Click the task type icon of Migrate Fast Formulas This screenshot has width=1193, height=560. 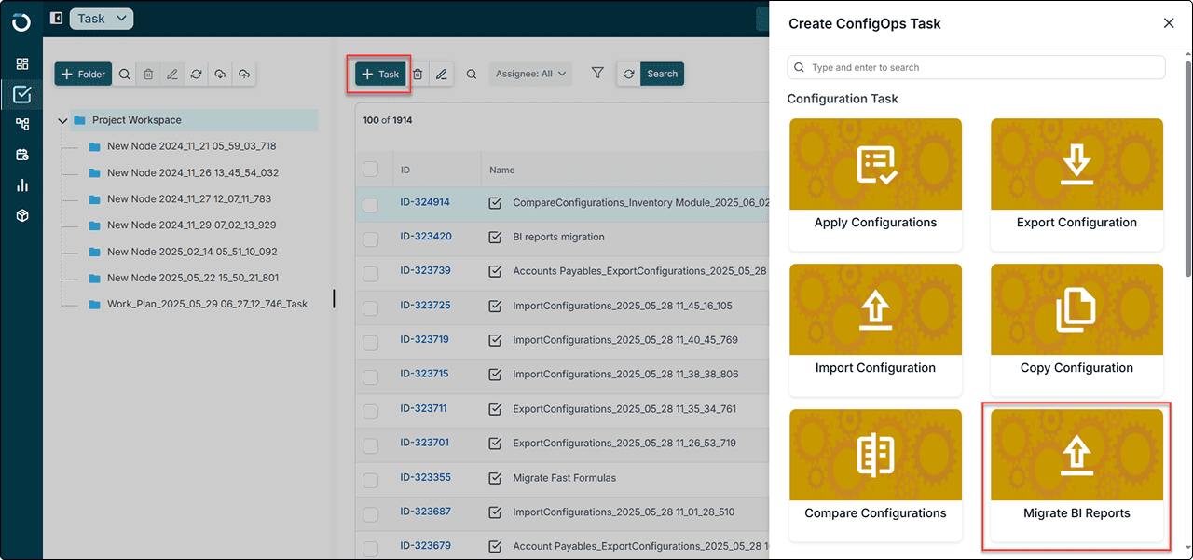click(x=496, y=478)
